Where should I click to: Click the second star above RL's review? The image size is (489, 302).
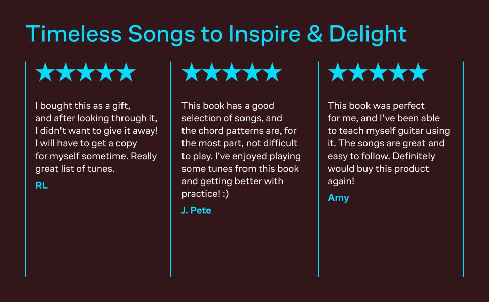pyautogui.click(x=66, y=72)
